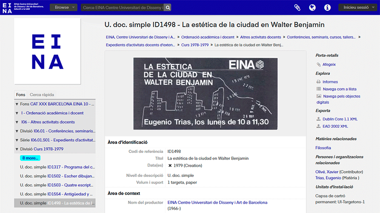Click the upload icon beside Dublin Core 1.1 XML

[x=319, y=119]
